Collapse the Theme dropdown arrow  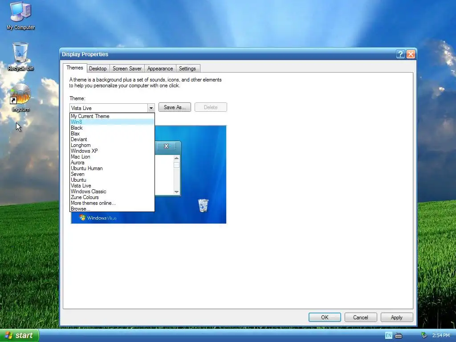click(x=151, y=108)
